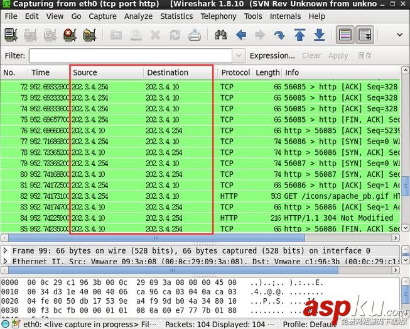The image size is (410, 329).
Task: Open the Internals menu
Action: 285,16
